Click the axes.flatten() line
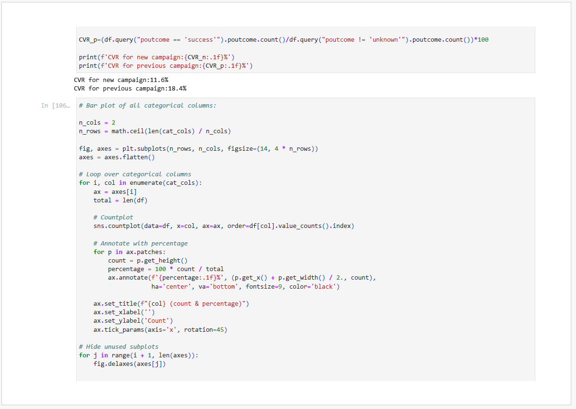 (117, 157)
